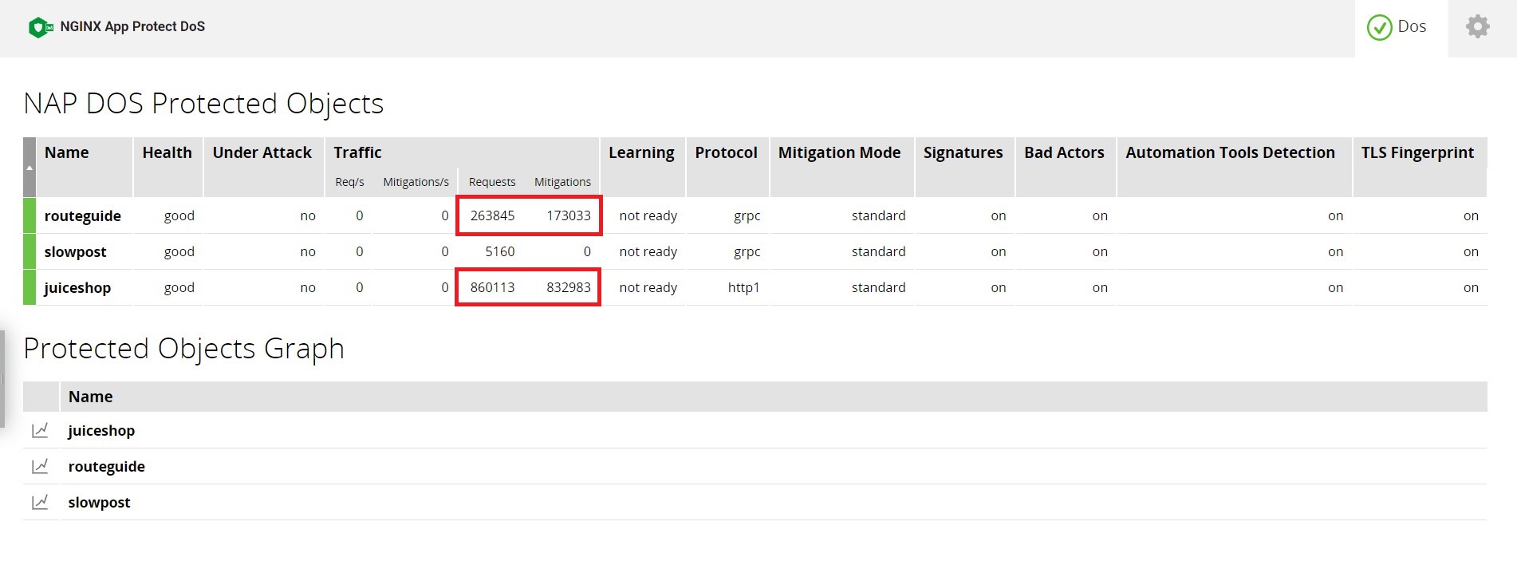
Task: Click the NAP DOS Protected Objects heading
Action: 203,104
